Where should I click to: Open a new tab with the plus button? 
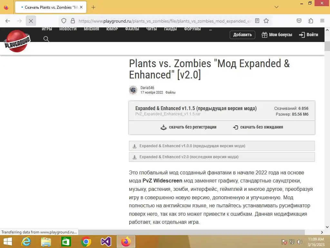pyautogui.click(x=93, y=7)
